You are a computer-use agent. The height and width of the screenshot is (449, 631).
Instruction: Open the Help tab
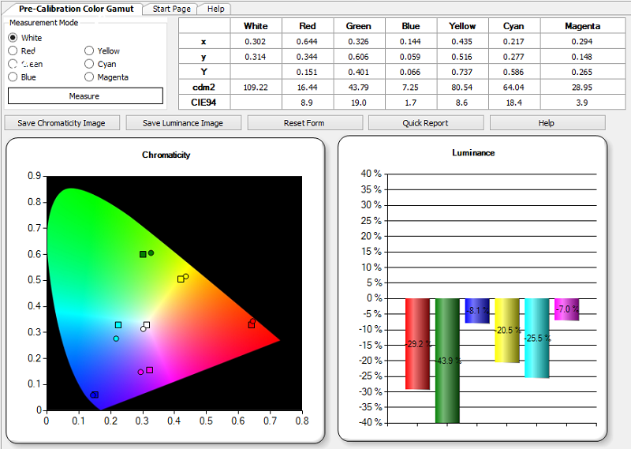click(215, 9)
